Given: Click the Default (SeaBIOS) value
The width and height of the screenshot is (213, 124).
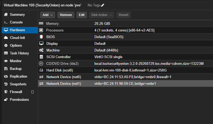Looking at the screenshot, I should pyautogui.click(x=109, y=37).
